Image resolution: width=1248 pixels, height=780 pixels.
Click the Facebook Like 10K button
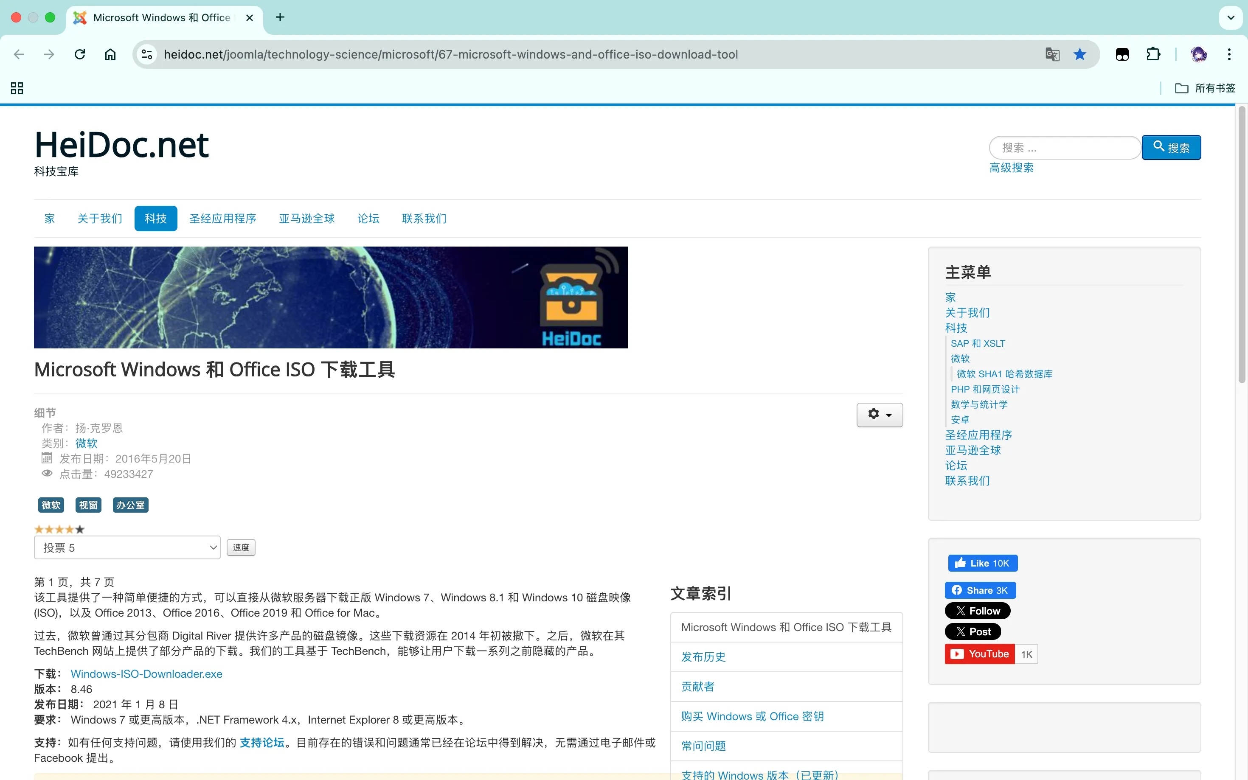(982, 563)
